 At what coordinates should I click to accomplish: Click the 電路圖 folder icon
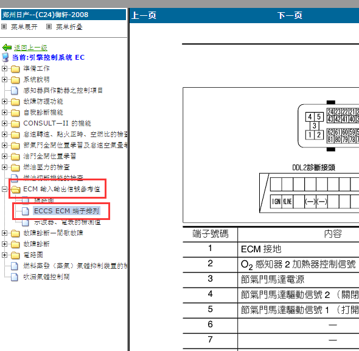click(15, 255)
